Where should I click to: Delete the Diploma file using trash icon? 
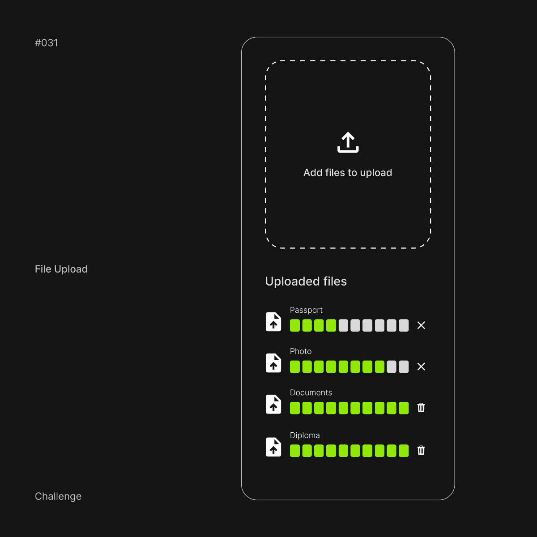point(421,450)
